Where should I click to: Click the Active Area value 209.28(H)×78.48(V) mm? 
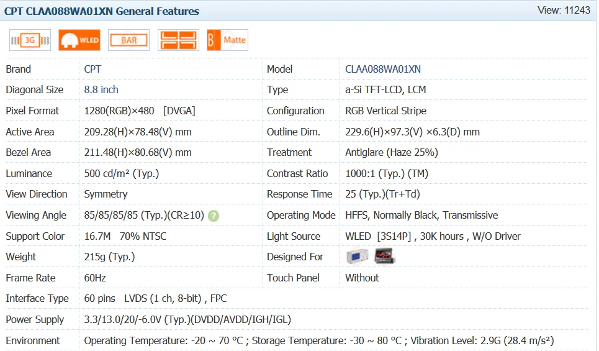point(138,132)
